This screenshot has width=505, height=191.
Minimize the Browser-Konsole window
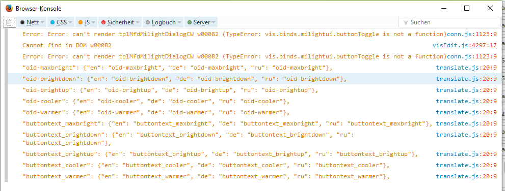click(x=443, y=8)
